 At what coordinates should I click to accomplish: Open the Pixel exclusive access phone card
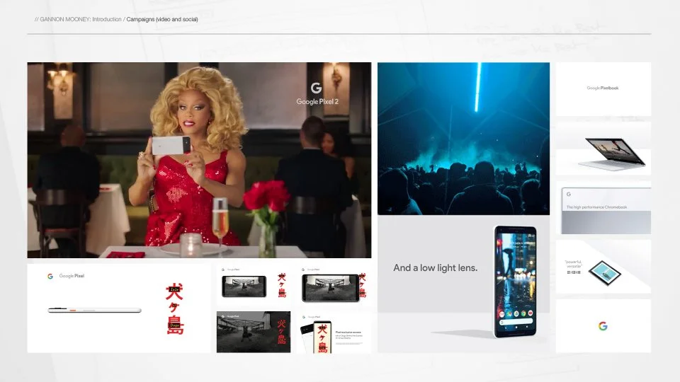tap(334, 332)
